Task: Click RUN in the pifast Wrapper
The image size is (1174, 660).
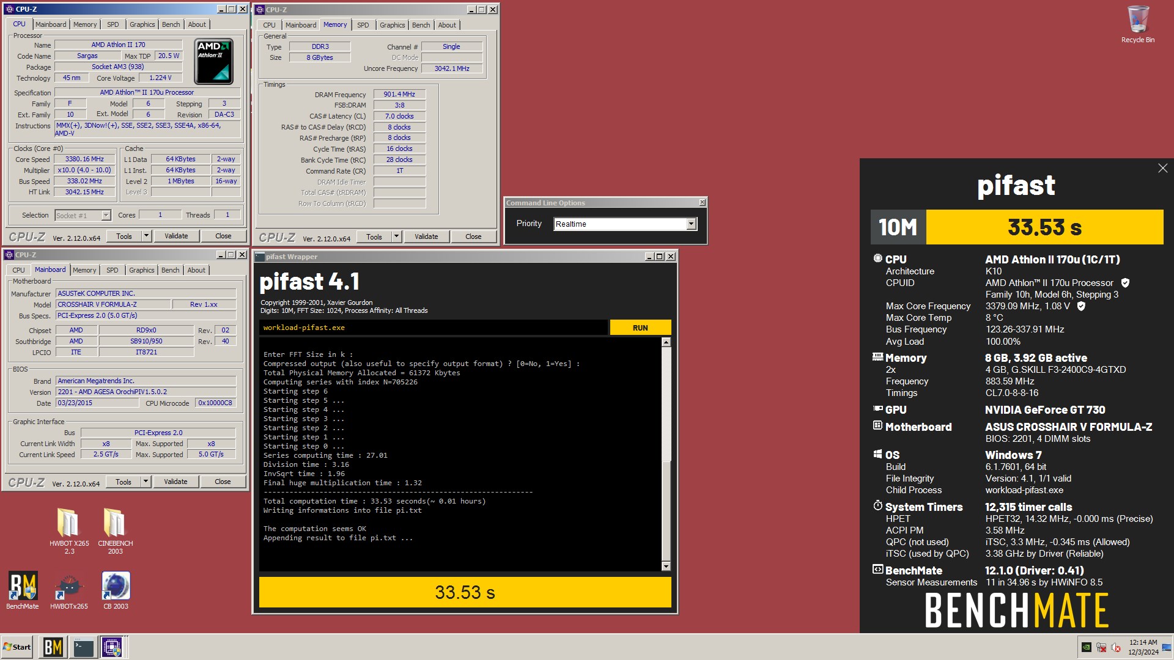Action: [x=640, y=328]
